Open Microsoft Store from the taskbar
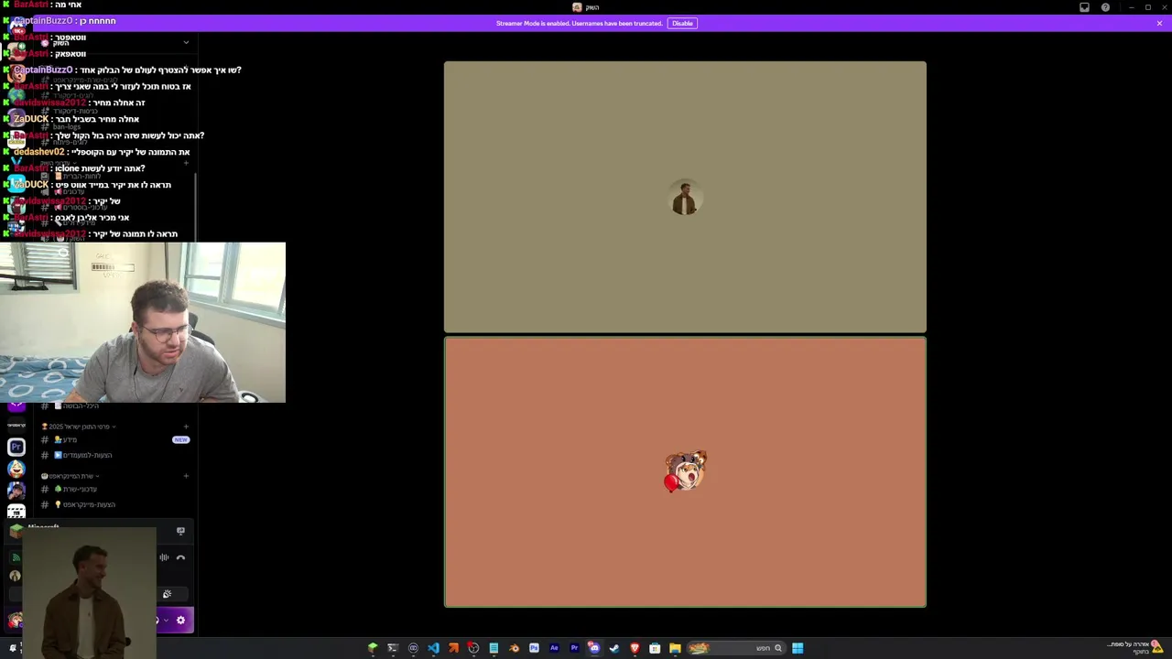Viewport: 1172px width, 659px height. [x=655, y=648]
